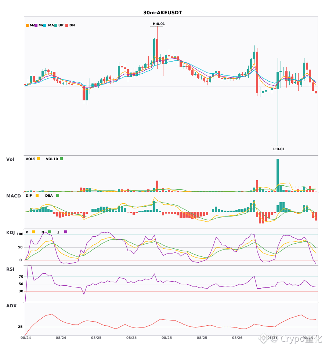Click the KDJ panel label
The image size is (325, 348).
(10, 233)
